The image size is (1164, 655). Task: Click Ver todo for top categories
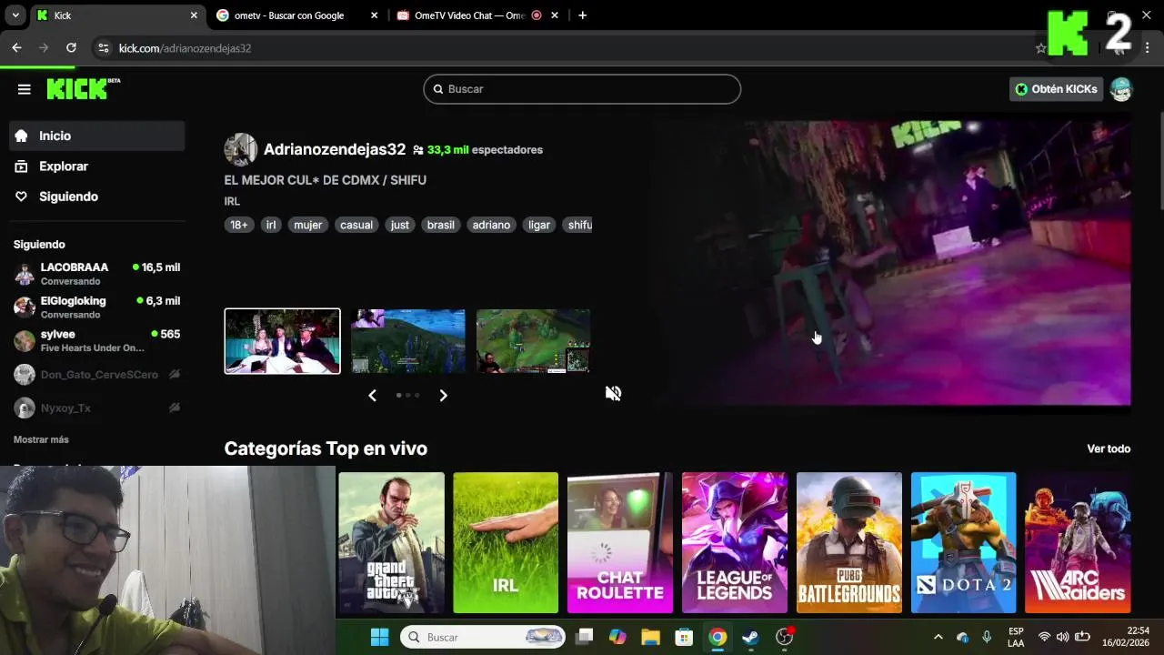[1109, 448]
